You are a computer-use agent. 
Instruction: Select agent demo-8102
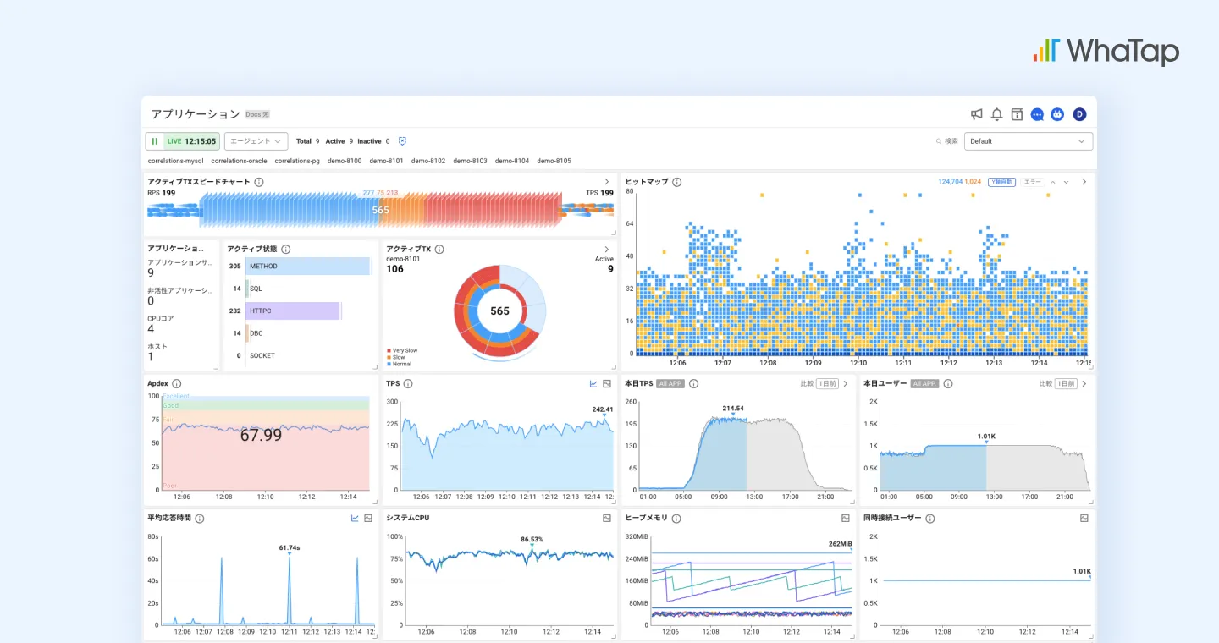(428, 161)
